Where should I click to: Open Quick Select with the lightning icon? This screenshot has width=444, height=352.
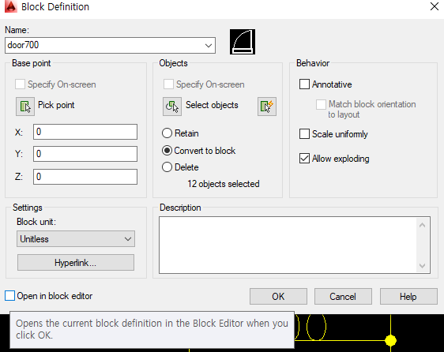(x=267, y=107)
